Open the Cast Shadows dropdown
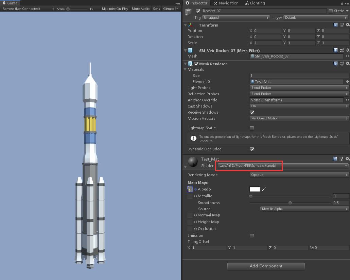 pos(298,106)
